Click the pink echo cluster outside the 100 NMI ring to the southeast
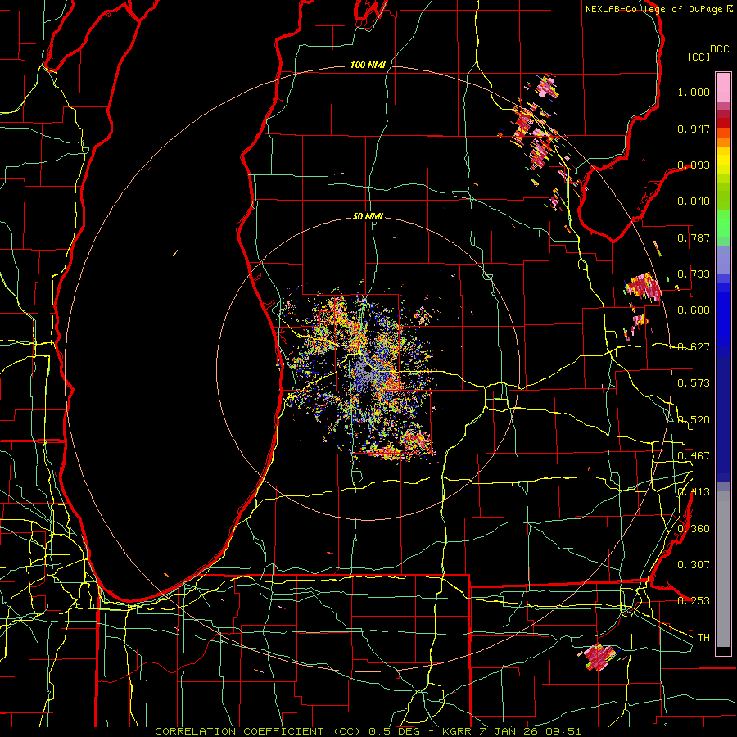 (598, 657)
